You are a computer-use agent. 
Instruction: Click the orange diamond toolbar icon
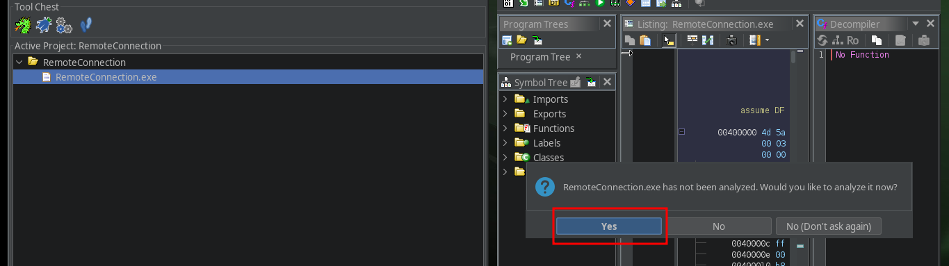point(631,3)
